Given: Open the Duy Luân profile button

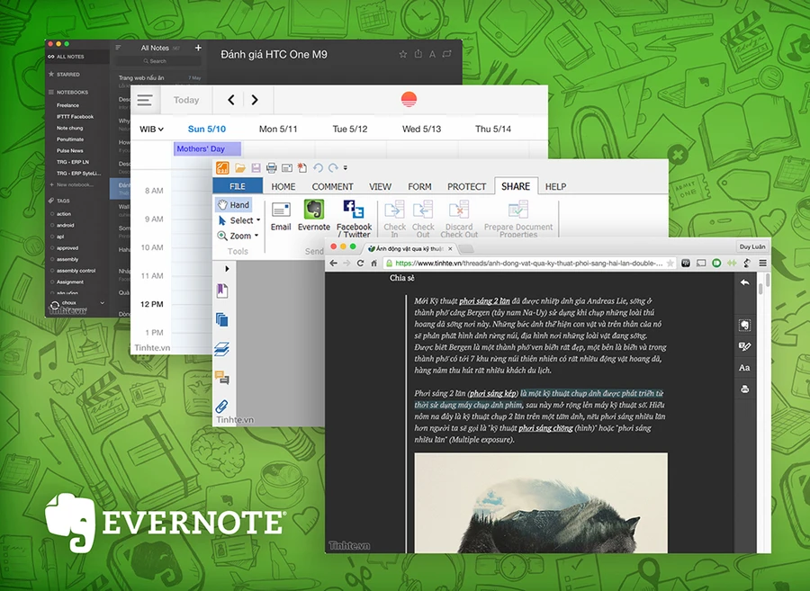Looking at the screenshot, I should tap(752, 246).
